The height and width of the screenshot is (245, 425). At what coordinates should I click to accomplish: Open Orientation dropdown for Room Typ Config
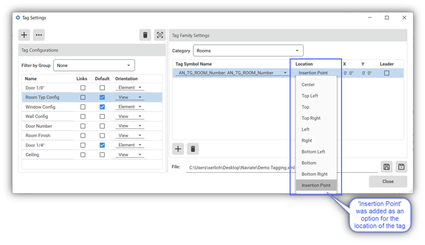129,97
